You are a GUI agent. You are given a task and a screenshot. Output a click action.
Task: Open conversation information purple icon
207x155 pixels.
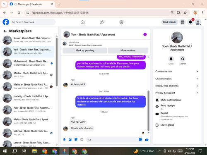145,34
